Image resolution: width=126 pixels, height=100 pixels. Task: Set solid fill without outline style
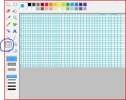12,69
